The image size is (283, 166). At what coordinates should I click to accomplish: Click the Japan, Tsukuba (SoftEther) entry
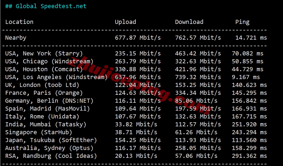(51, 140)
